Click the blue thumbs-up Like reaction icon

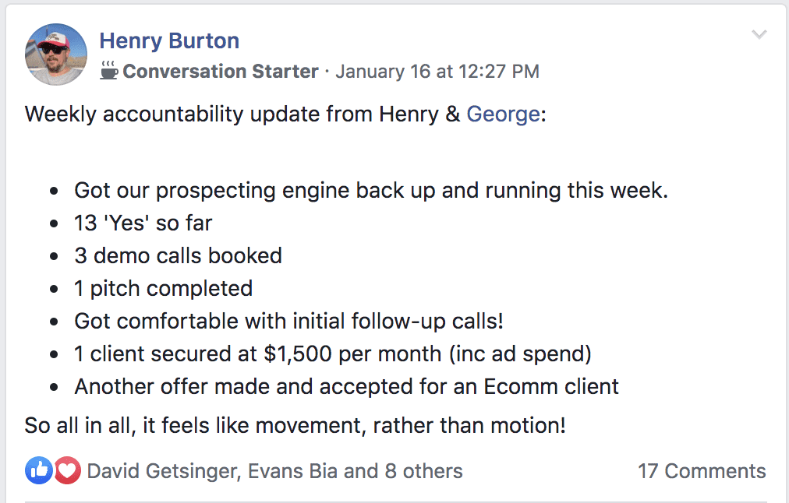pyautogui.click(x=39, y=470)
